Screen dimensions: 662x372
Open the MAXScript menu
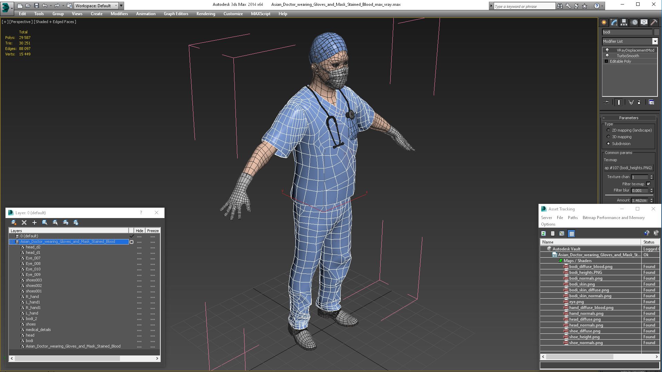(260, 14)
